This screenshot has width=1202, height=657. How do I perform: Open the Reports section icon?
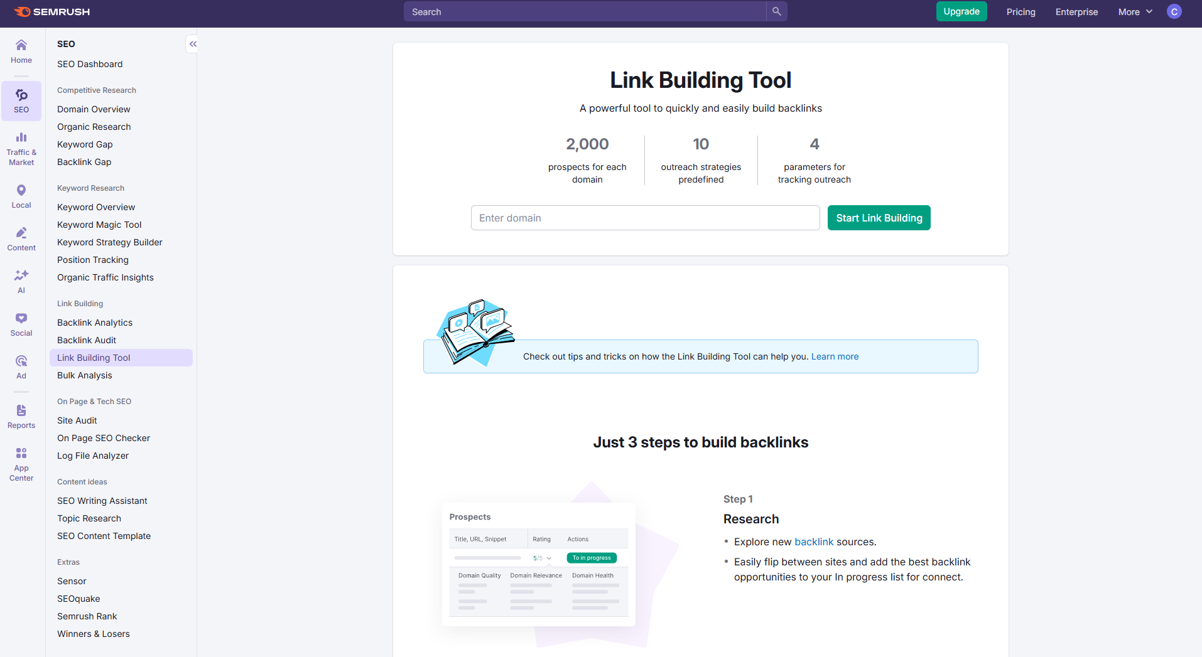(21, 417)
